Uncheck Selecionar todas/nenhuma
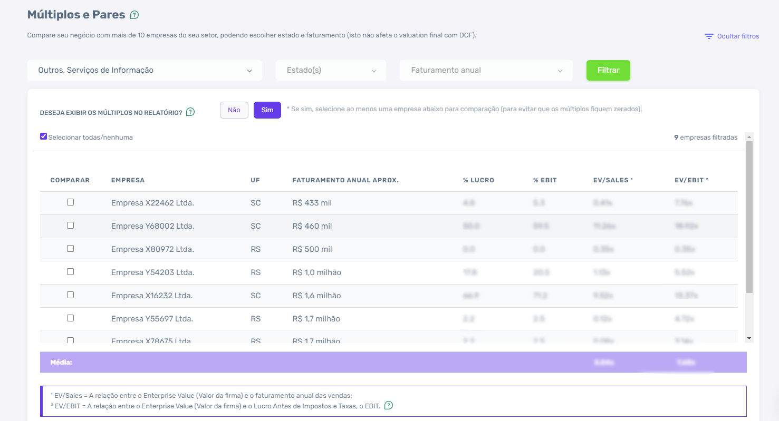 pos(44,136)
